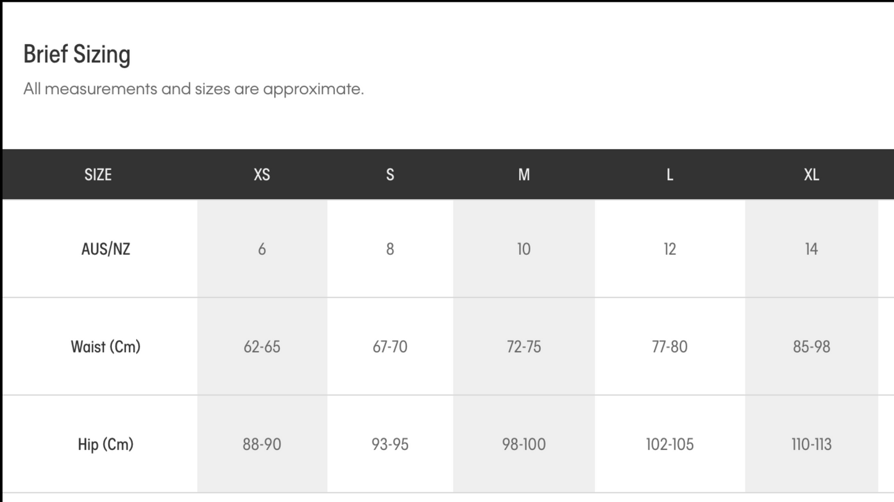Select the 67-70 waist measurement
Viewport: 894px width, 502px height.
click(x=390, y=347)
